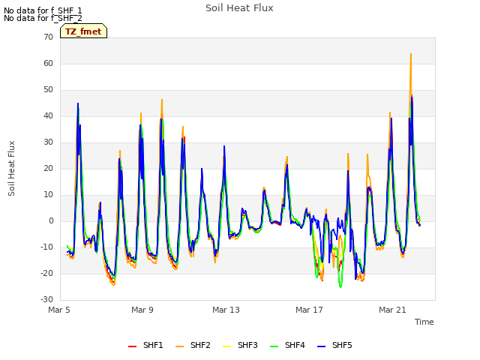
Task: Click the yellow SHF3 legend swatch
Action: pos(226,346)
